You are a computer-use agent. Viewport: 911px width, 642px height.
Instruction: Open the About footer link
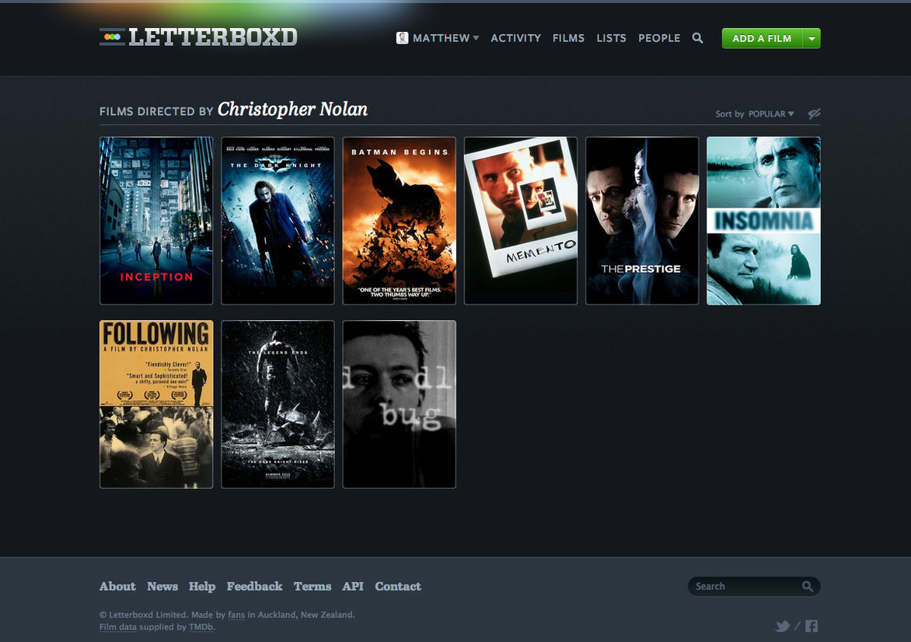(x=117, y=586)
